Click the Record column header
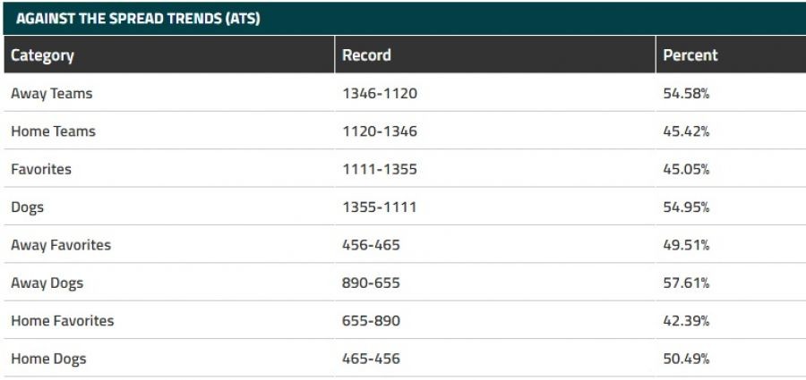Viewport: 806px width, 380px height. point(366,55)
